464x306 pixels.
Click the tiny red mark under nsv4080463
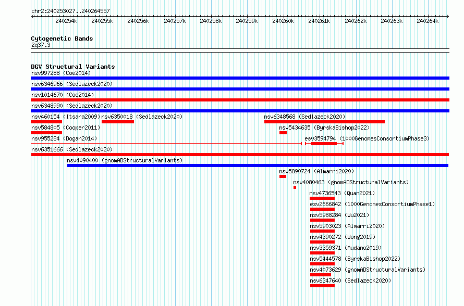(x=295, y=187)
